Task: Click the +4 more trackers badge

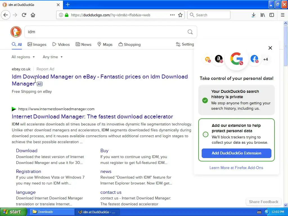Action: click(265, 59)
